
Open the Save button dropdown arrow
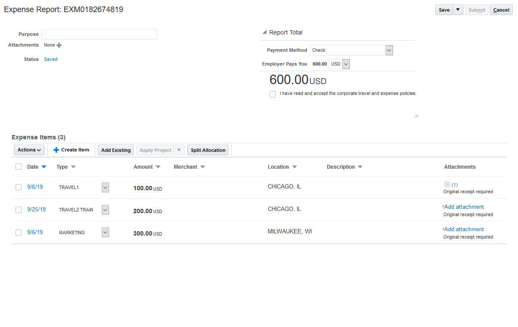pyautogui.click(x=458, y=10)
